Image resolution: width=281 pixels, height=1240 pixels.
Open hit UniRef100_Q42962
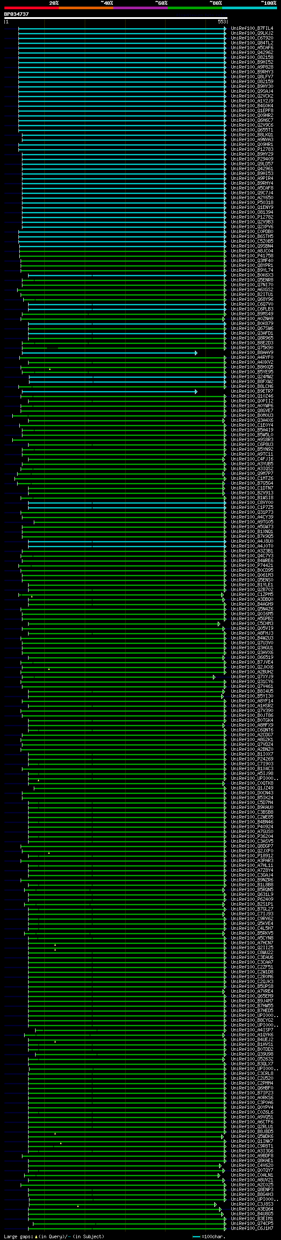tap(252, 52)
